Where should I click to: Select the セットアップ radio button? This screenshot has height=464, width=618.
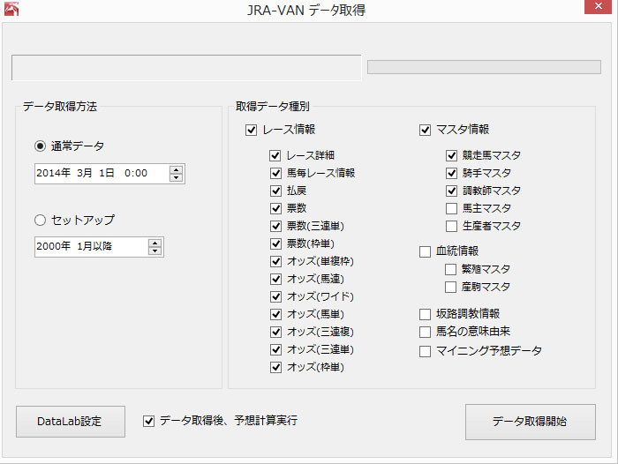[41, 220]
